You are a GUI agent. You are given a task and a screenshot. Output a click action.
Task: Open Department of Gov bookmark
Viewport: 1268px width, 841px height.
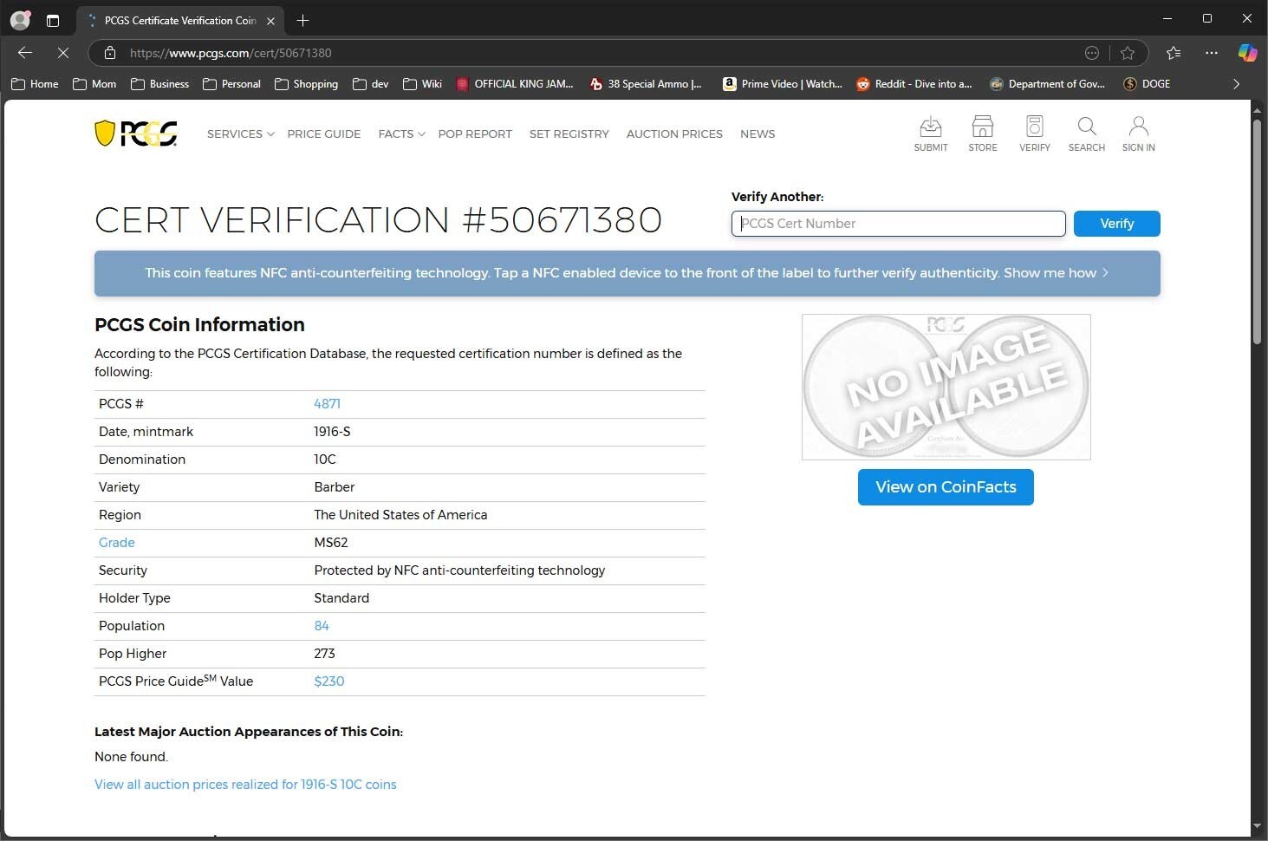1048,84
